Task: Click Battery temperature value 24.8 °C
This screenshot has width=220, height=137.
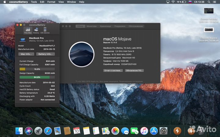Action: pyautogui.click(x=51, y=93)
